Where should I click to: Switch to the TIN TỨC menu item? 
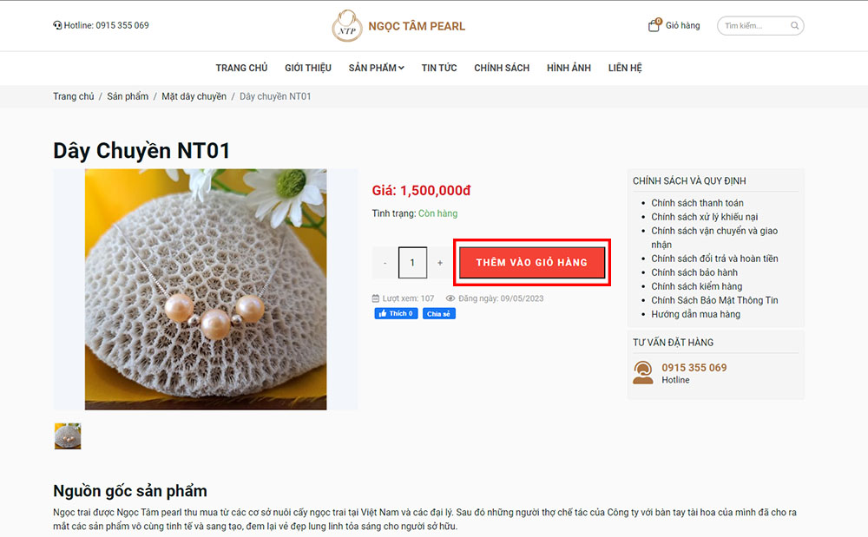tap(439, 68)
